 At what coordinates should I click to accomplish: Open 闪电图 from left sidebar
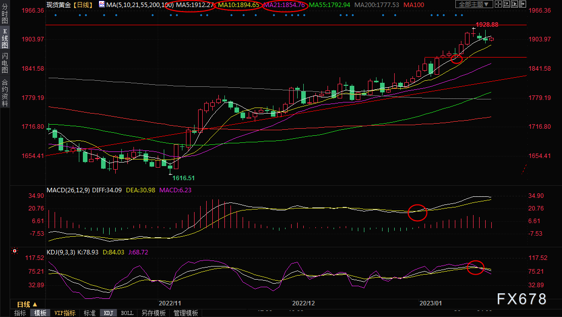point(5,63)
